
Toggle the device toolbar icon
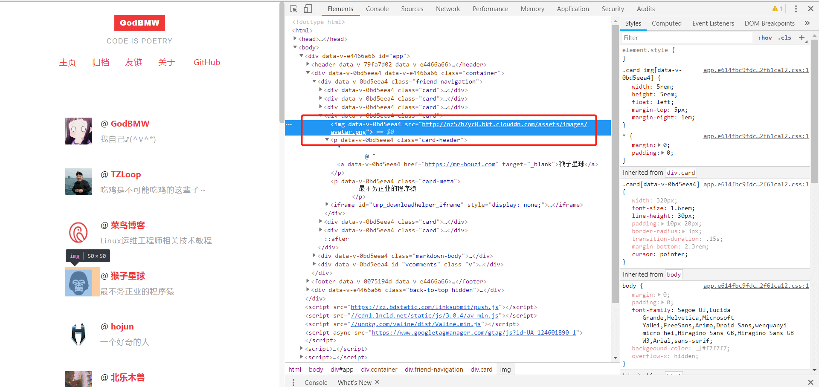(308, 9)
